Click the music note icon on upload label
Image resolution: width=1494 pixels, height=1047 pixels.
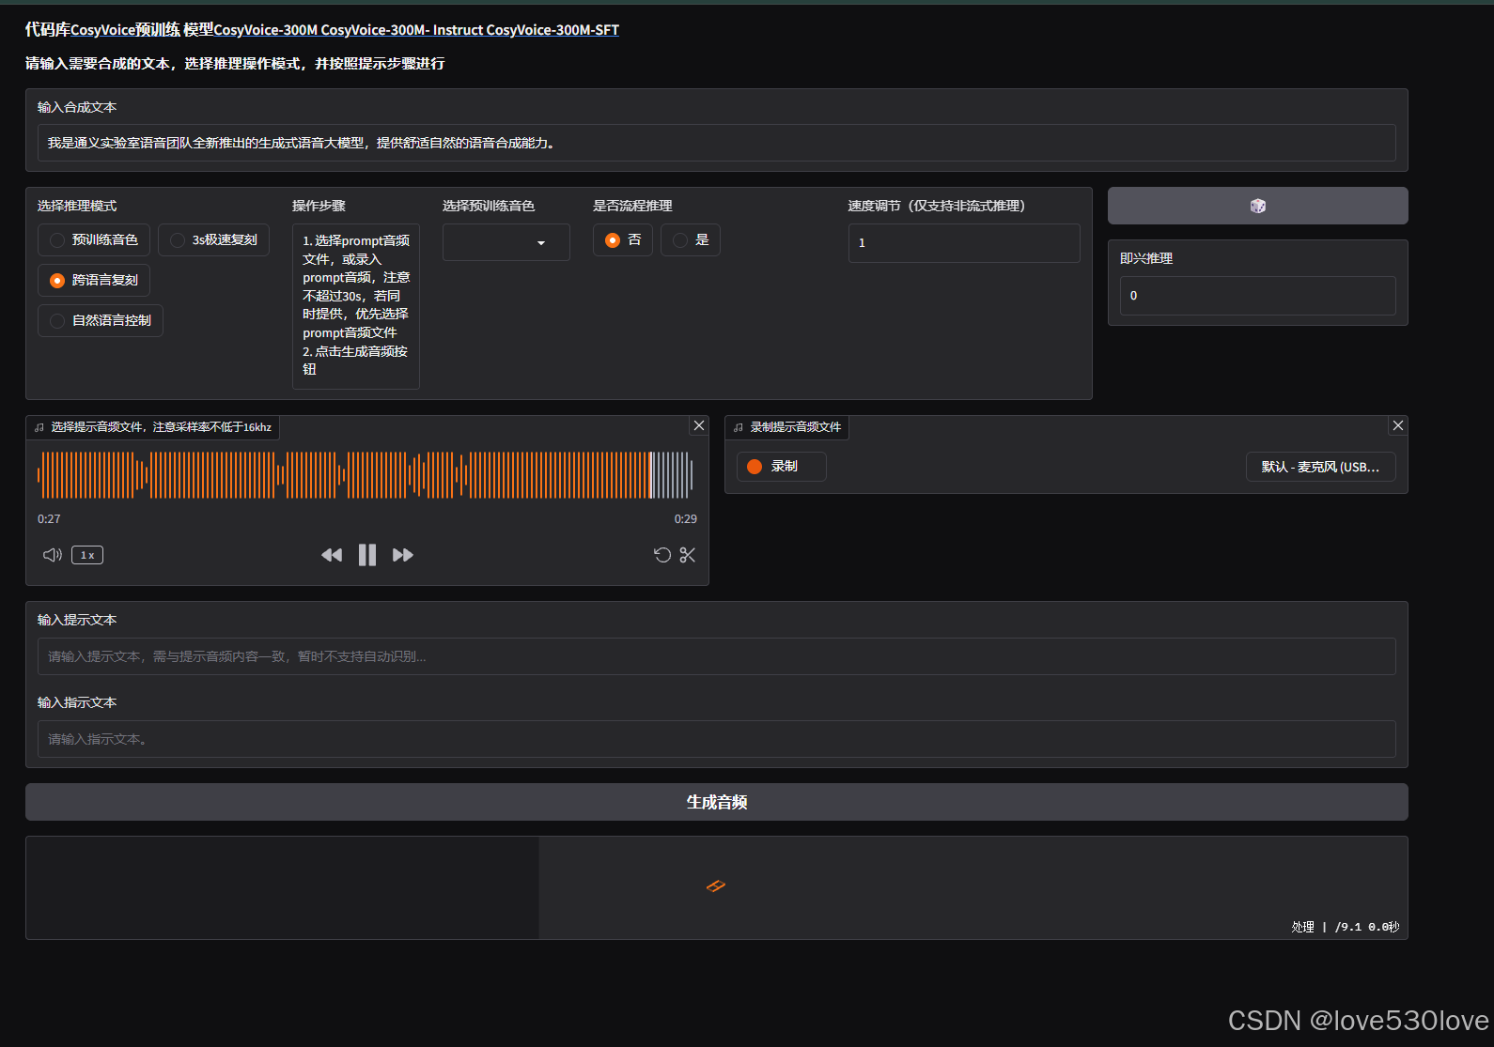pyautogui.click(x=39, y=427)
